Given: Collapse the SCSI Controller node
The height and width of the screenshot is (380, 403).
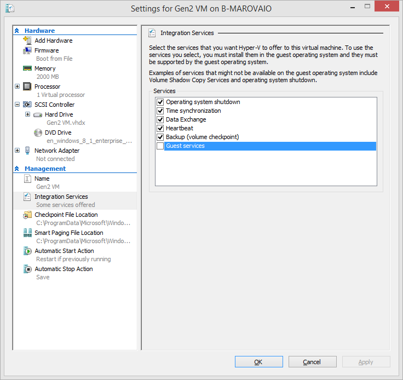Looking at the screenshot, I should 18,105.
